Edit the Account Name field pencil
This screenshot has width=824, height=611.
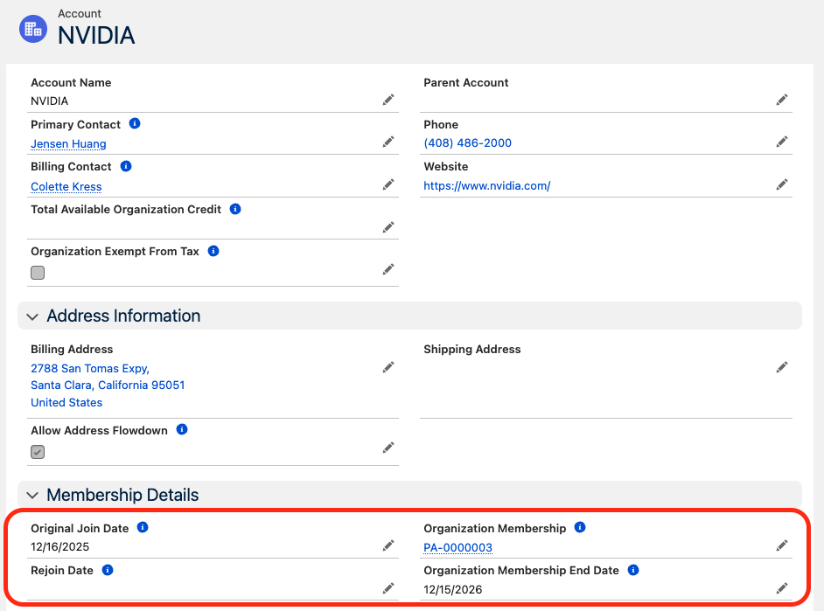tap(388, 100)
